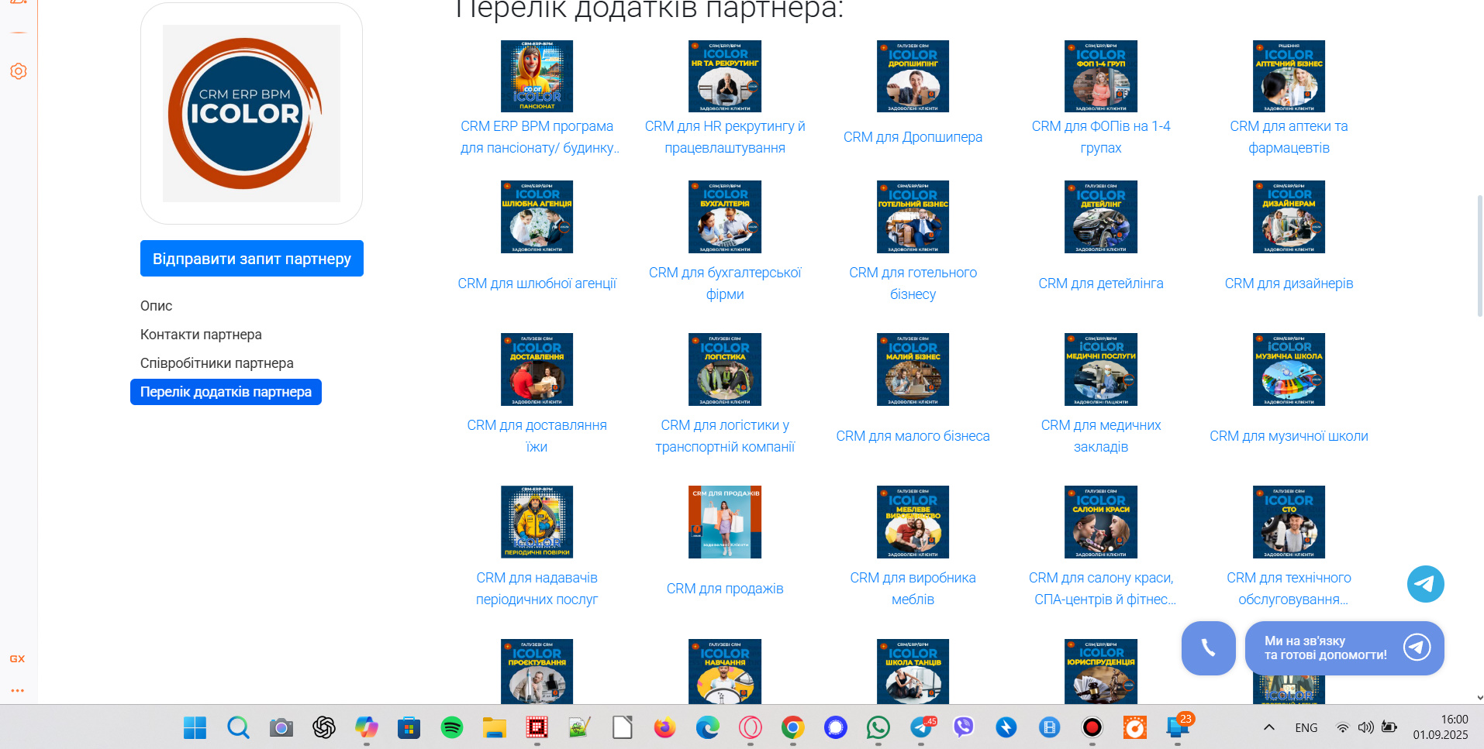Open the Dropshipping CRM app image
1484x749 pixels.
coord(913,76)
